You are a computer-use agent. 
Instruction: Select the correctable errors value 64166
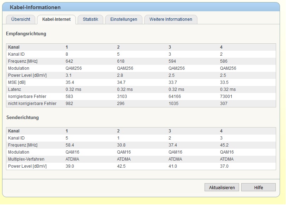pos(175,97)
